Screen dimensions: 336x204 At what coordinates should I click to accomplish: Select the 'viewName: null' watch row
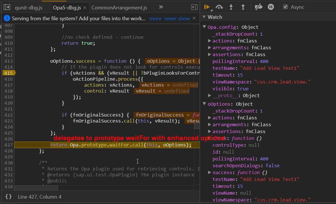click(x=232, y=193)
